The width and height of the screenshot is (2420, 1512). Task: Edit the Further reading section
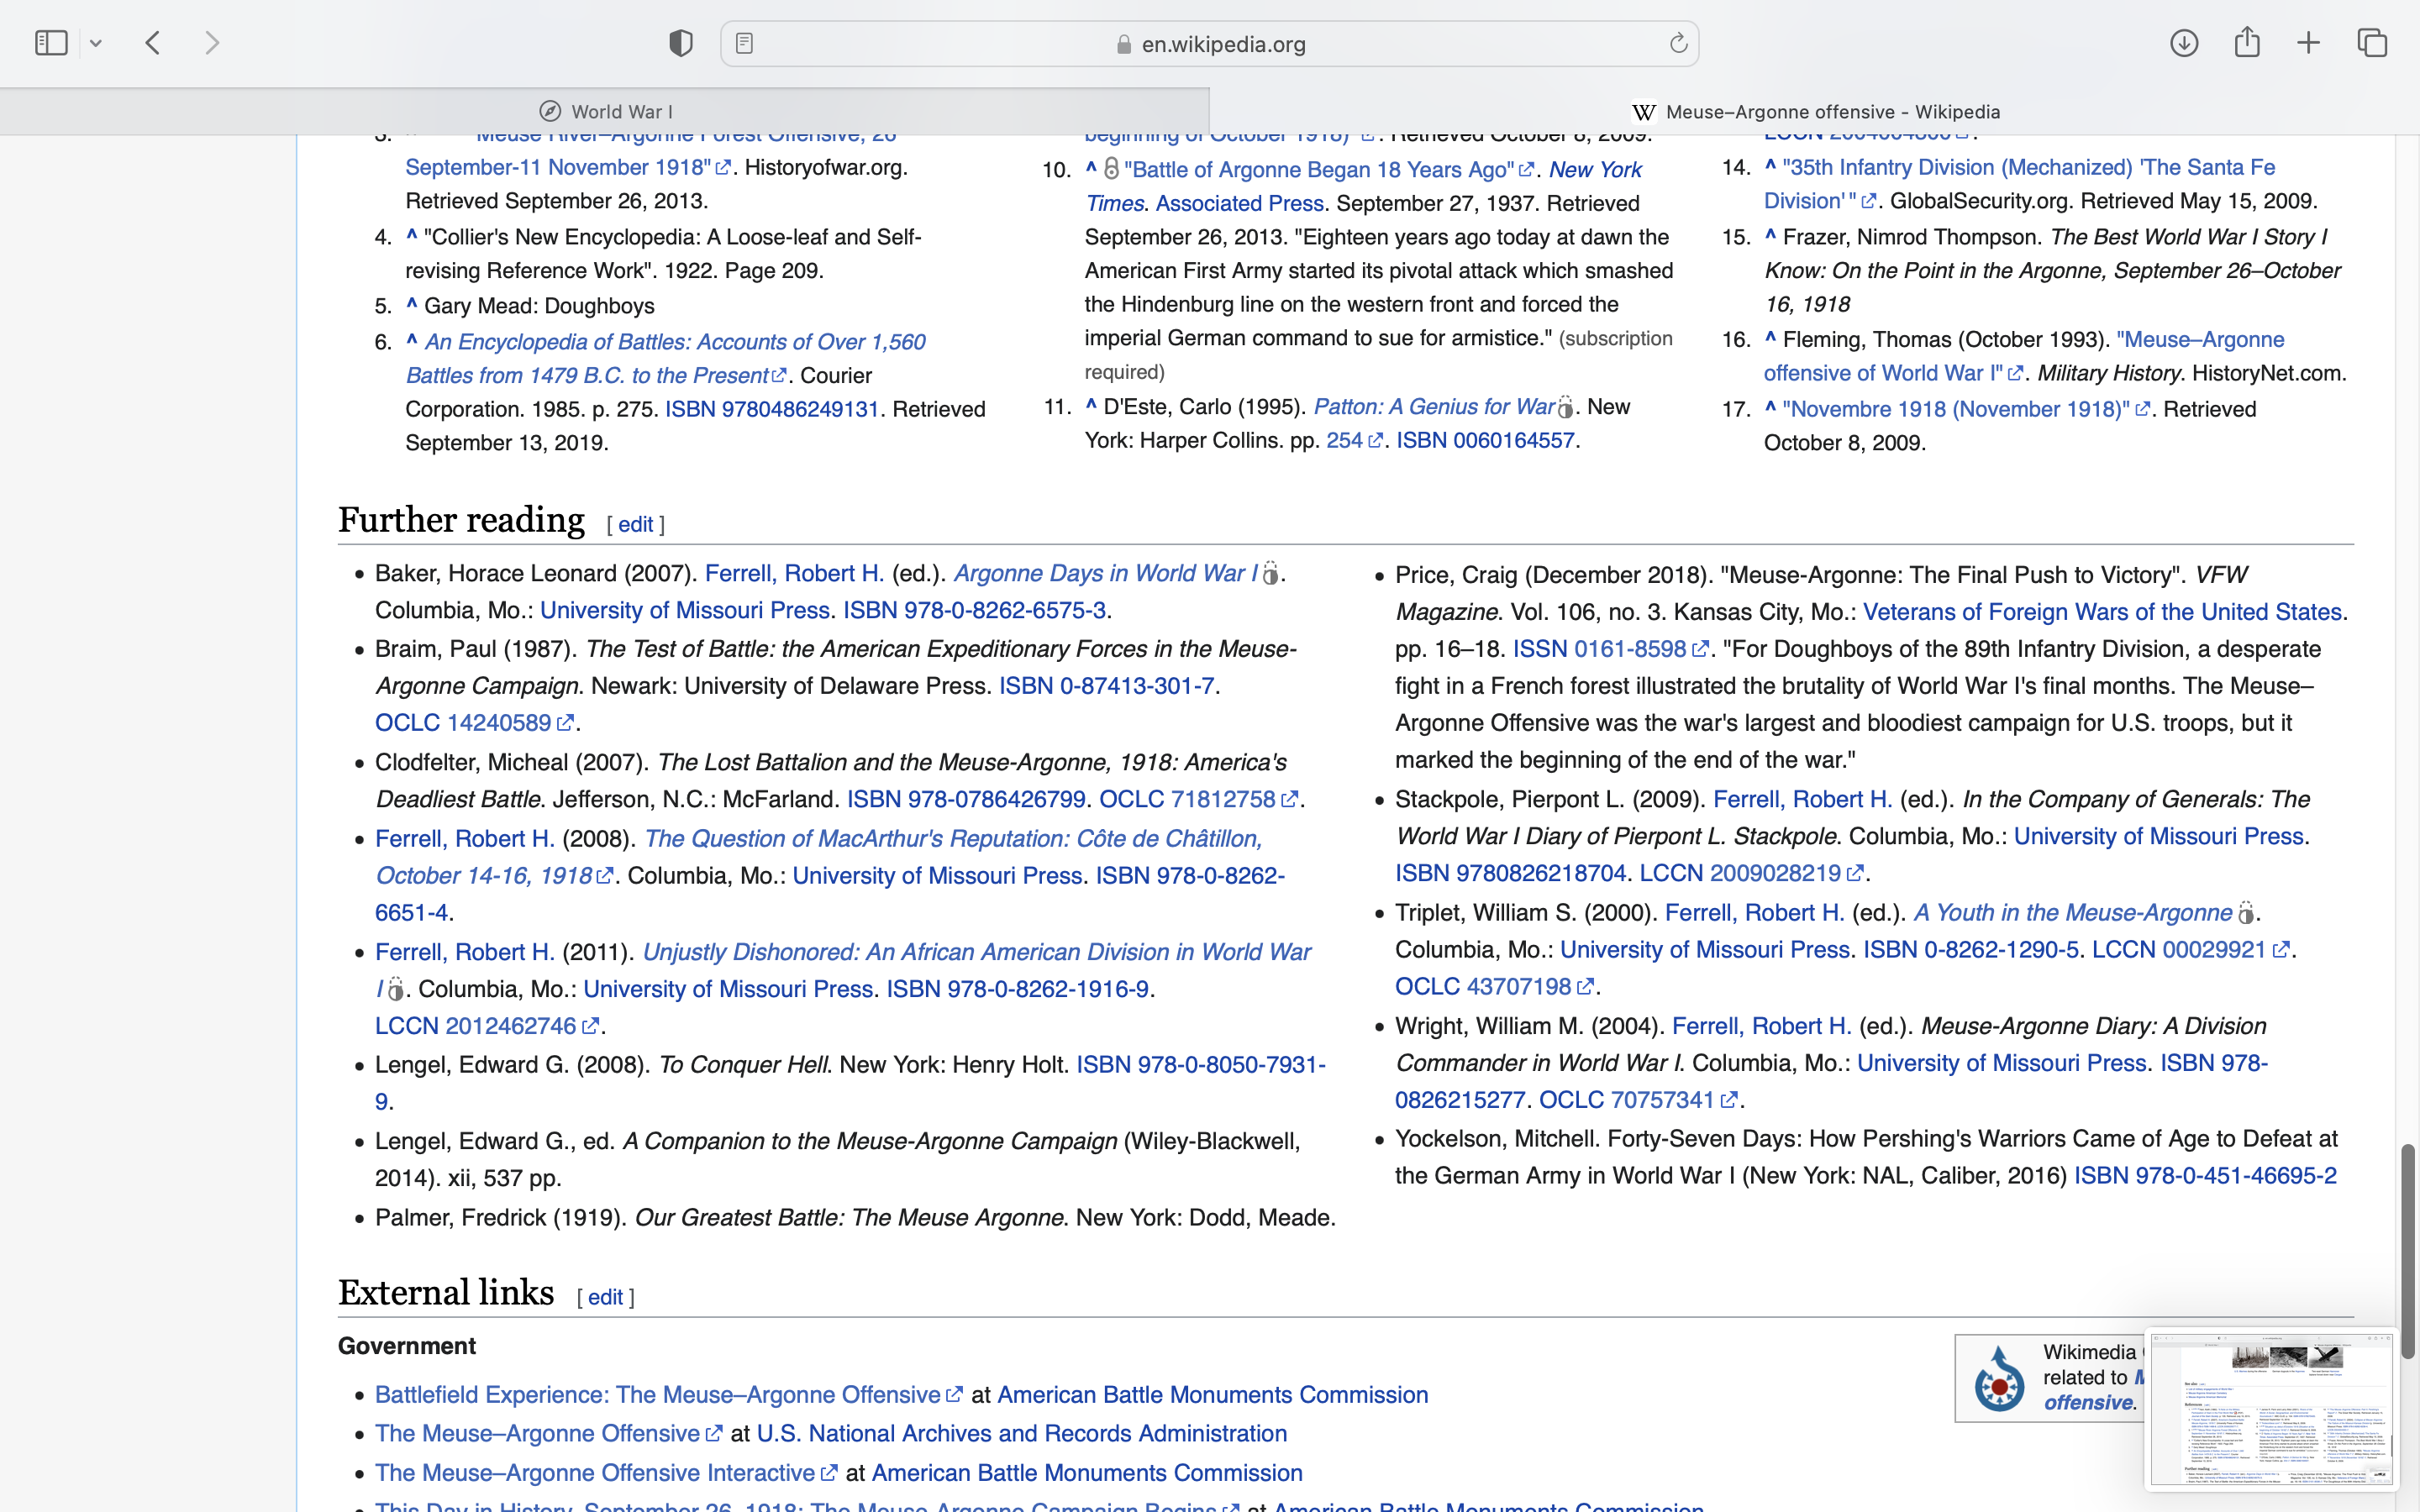[x=635, y=524]
